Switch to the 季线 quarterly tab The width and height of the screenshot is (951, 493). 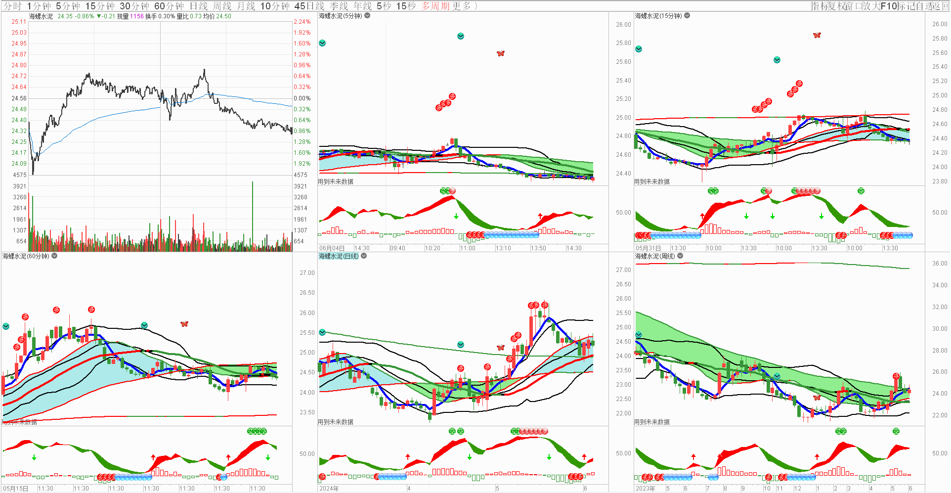(x=339, y=6)
